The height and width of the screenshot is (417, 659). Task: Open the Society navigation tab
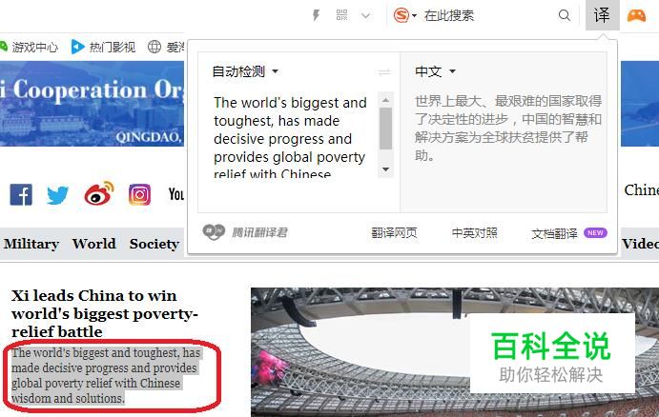pyautogui.click(x=154, y=244)
